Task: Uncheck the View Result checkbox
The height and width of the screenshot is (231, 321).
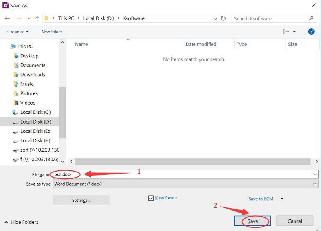Action: (151, 198)
